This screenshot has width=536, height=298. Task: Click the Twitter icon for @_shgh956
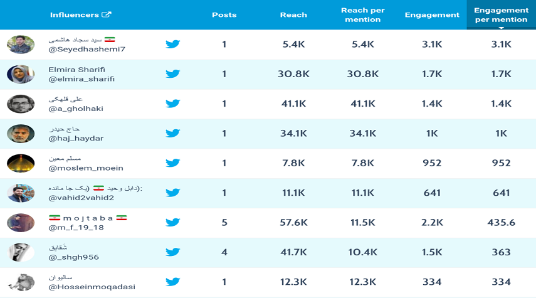pos(173,252)
